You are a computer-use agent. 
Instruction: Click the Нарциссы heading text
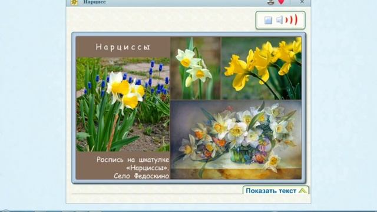coord(123,47)
